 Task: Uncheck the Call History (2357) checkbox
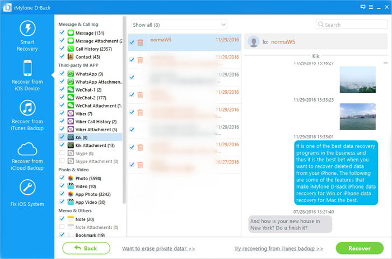(62, 49)
